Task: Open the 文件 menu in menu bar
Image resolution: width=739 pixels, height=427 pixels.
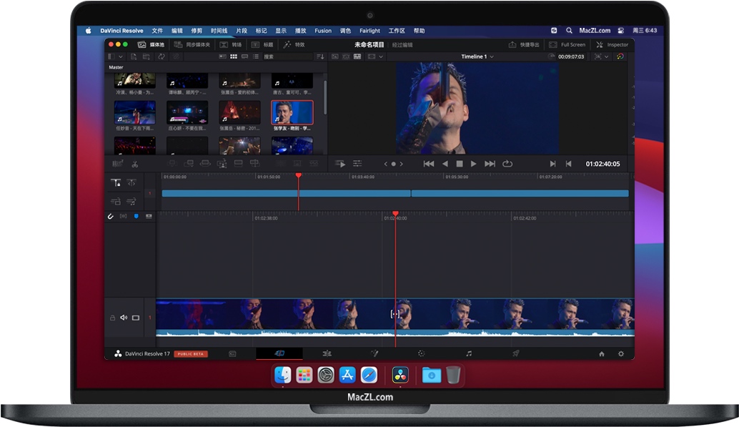Action: [157, 31]
